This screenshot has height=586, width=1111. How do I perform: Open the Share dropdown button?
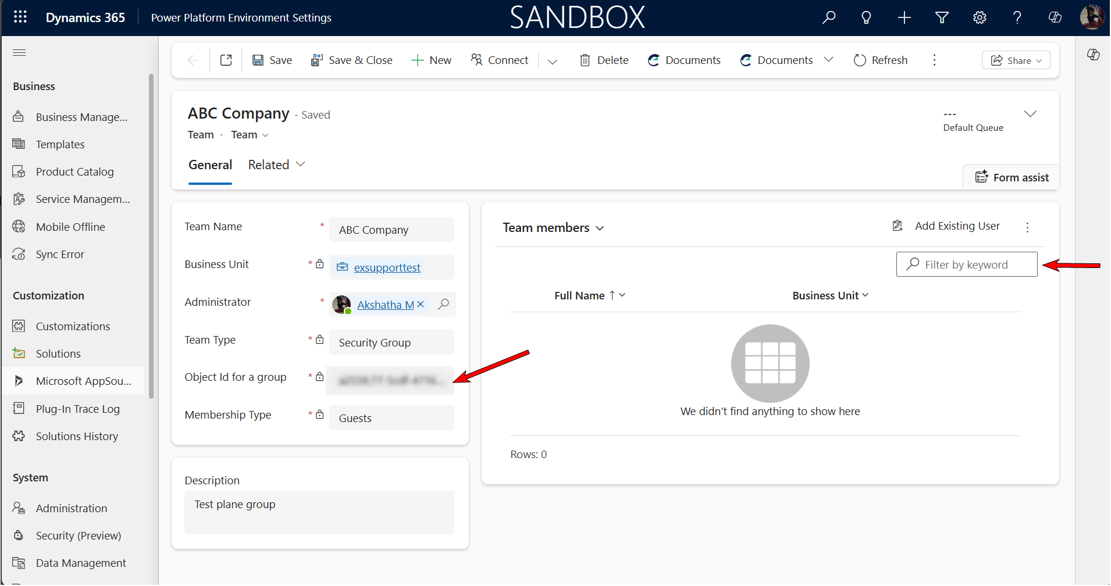pos(1016,60)
